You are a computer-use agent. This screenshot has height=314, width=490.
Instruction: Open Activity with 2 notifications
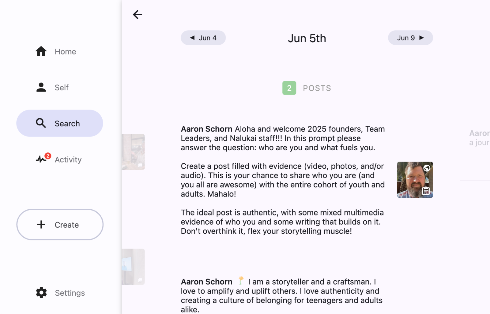pyautogui.click(x=43, y=159)
